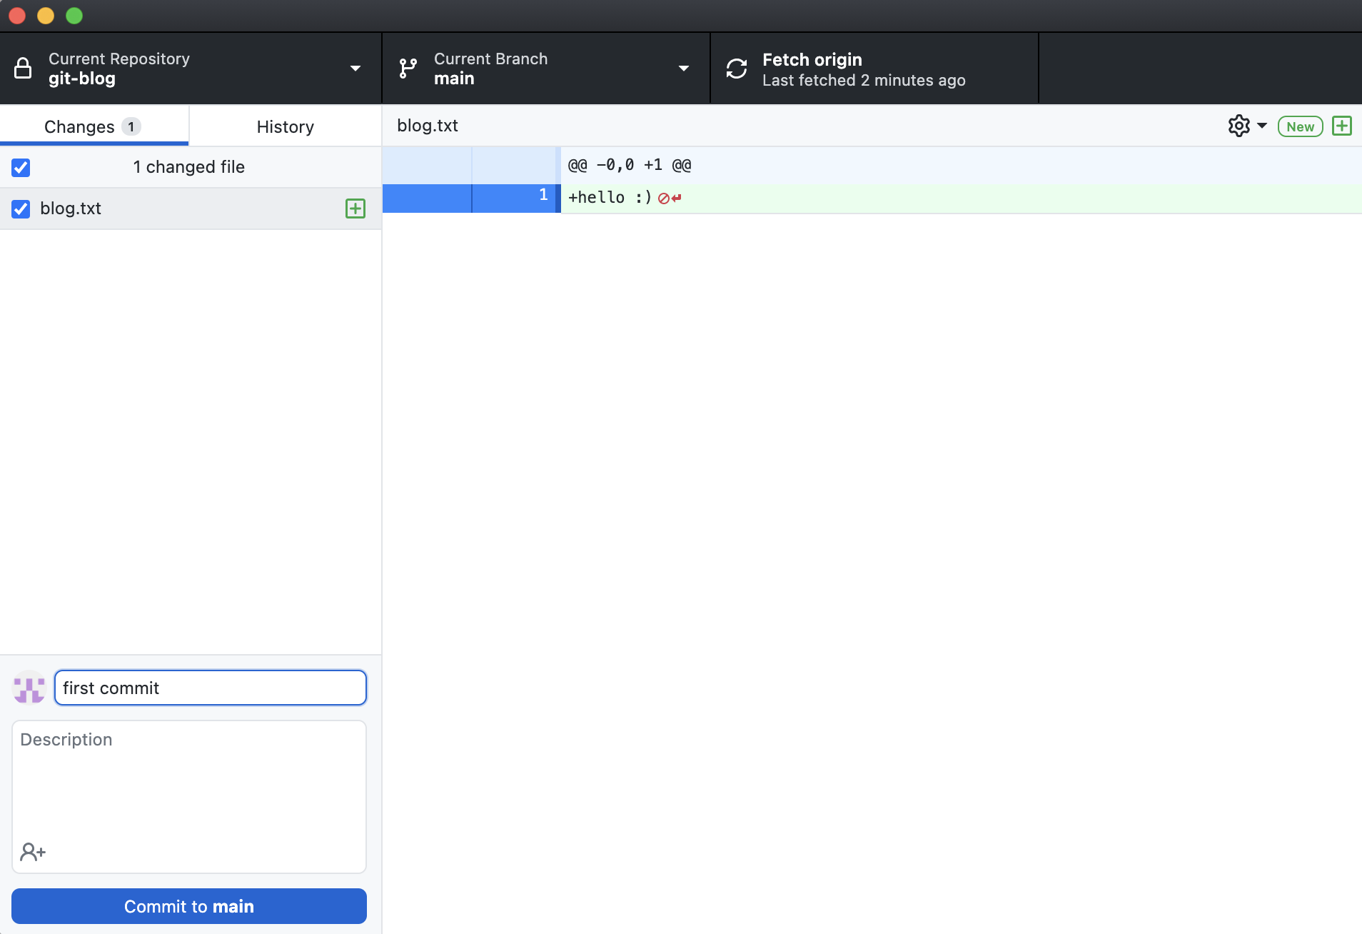1362x934 pixels.
Task: Click the git-blog repository name
Action: pyautogui.click(x=82, y=79)
